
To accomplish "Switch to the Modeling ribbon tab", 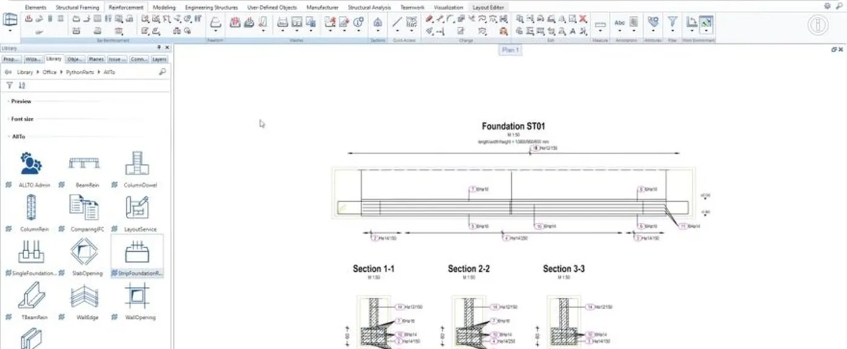I will (165, 7).
